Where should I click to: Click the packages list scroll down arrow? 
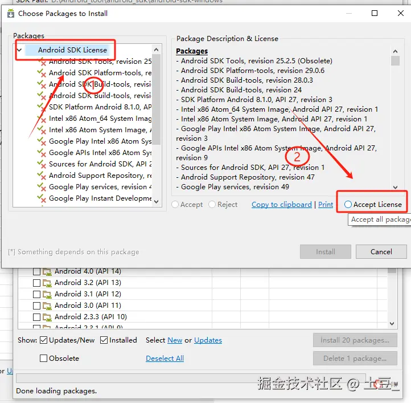(157, 202)
